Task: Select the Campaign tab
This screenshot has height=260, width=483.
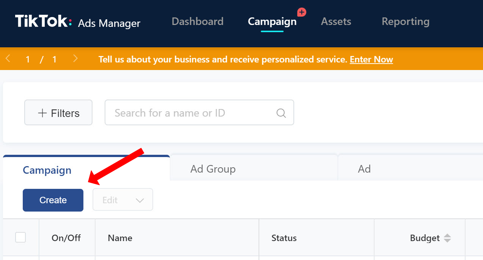Action: pyautogui.click(x=47, y=170)
